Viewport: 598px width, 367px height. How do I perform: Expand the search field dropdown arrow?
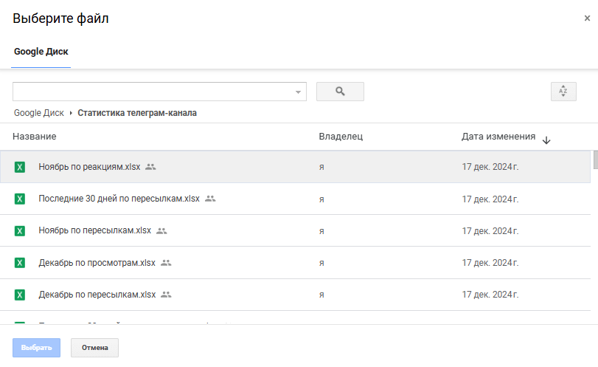298,92
